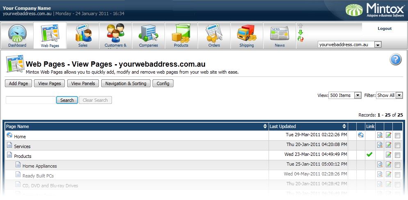Click the View Panels button

(x=83, y=83)
